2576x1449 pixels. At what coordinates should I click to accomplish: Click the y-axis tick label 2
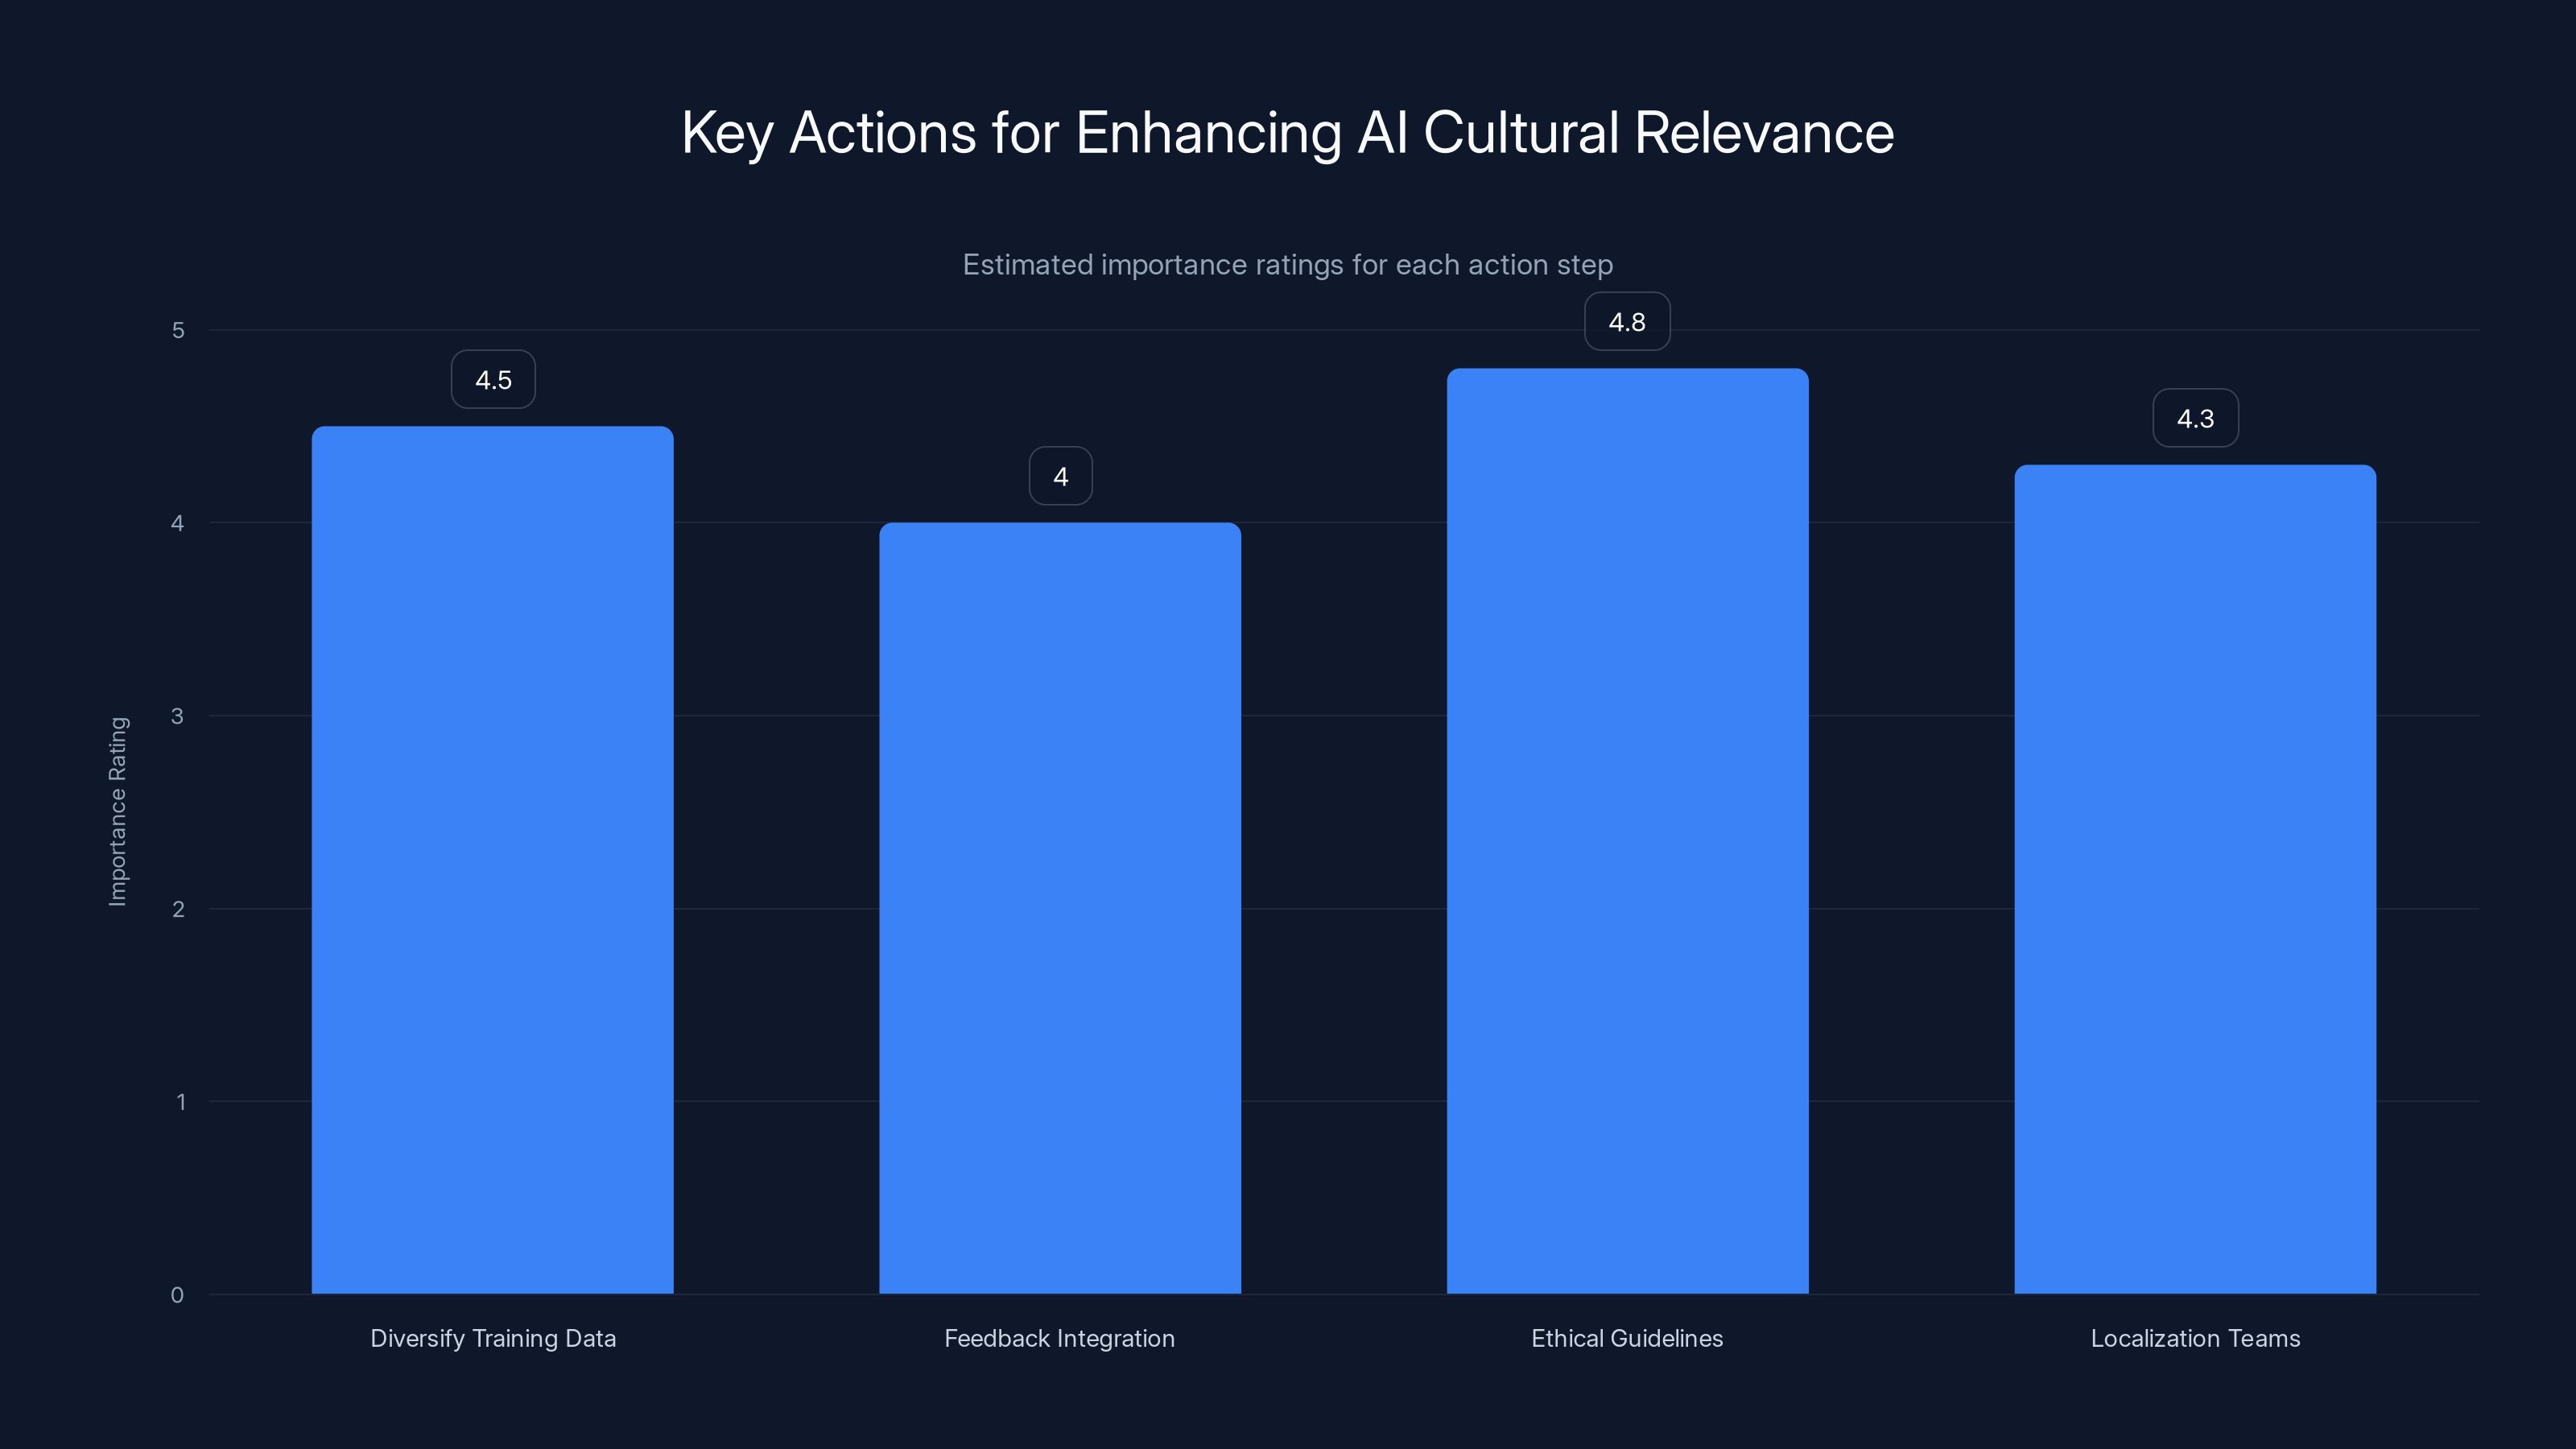178,909
